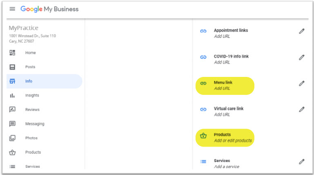
Task: Click Add URL under Menu link
Action: [222, 88]
